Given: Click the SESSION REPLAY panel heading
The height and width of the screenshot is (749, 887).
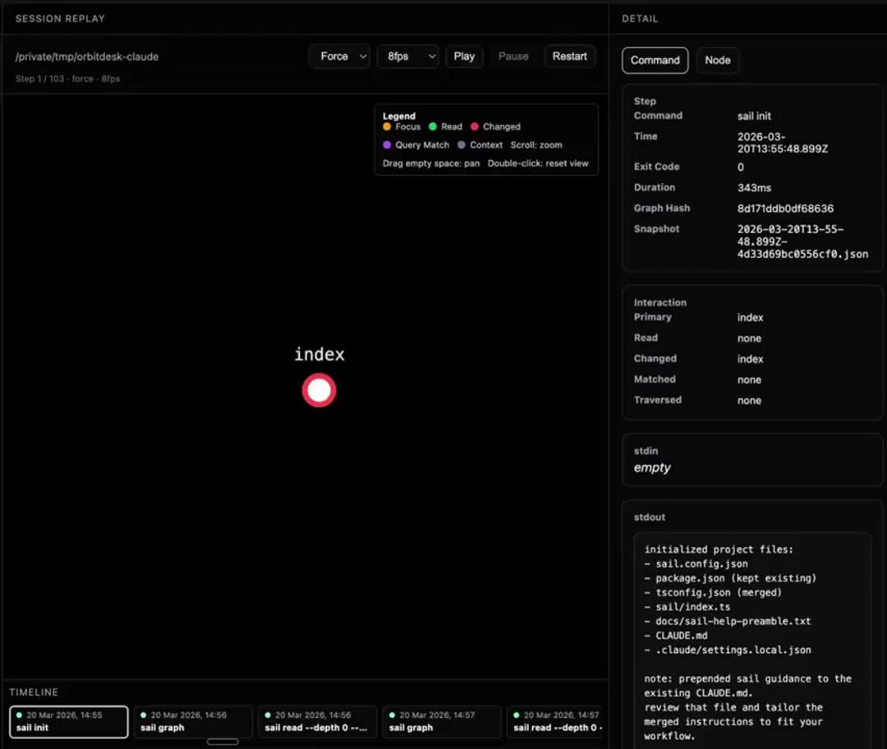Looking at the screenshot, I should (x=60, y=19).
